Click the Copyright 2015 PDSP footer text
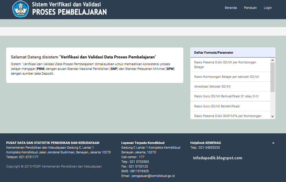286x182 pixels. [x=54, y=166]
